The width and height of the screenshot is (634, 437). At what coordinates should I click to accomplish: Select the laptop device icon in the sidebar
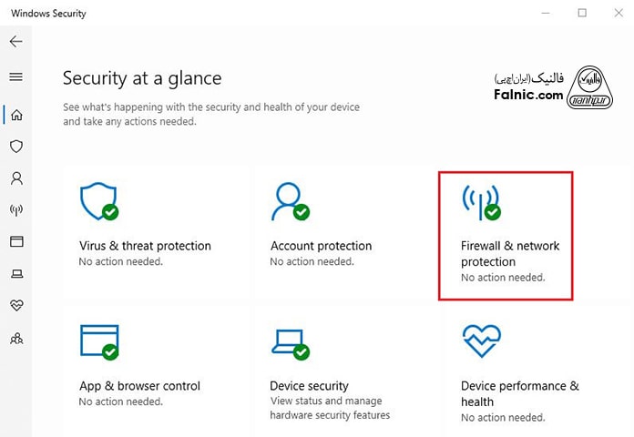pyautogui.click(x=15, y=273)
